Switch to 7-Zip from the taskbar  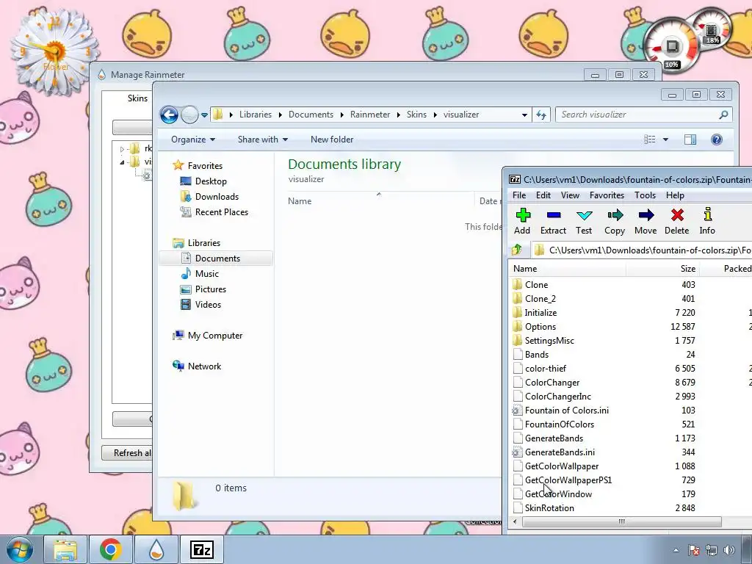coord(201,549)
